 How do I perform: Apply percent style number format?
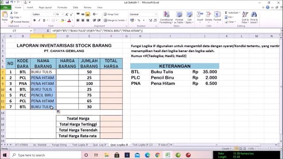pyautogui.click(x=139, y=20)
